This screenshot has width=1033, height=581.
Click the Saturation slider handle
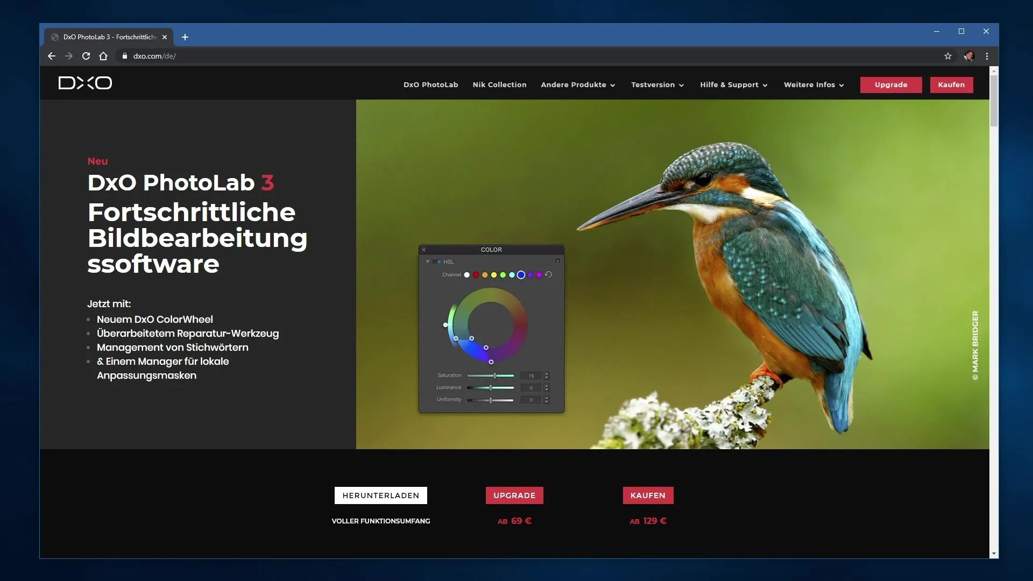point(495,375)
